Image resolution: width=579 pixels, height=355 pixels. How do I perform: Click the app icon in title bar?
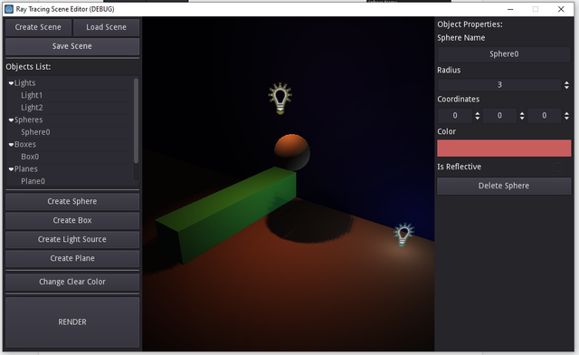(x=9, y=9)
